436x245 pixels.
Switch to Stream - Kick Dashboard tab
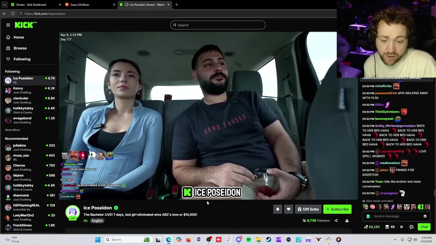click(36, 5)
